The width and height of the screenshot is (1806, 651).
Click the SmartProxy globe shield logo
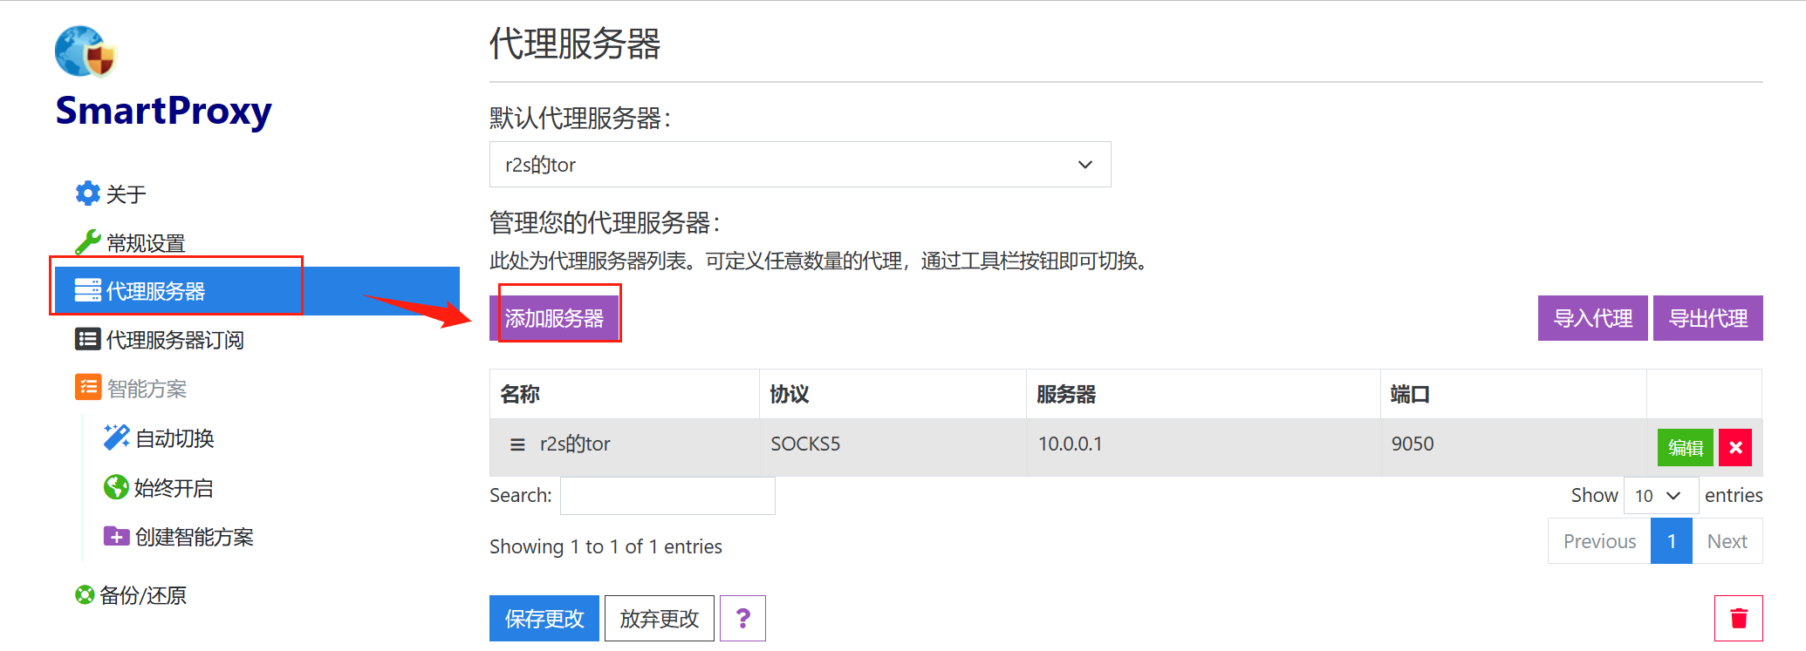(x=86, y=52)
